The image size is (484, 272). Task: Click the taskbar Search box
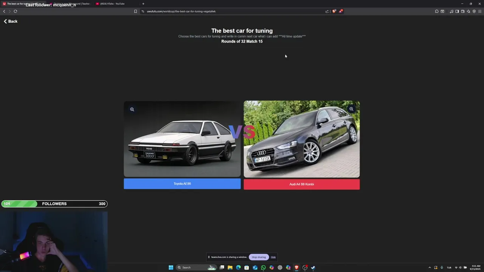[x=197, y=267]
